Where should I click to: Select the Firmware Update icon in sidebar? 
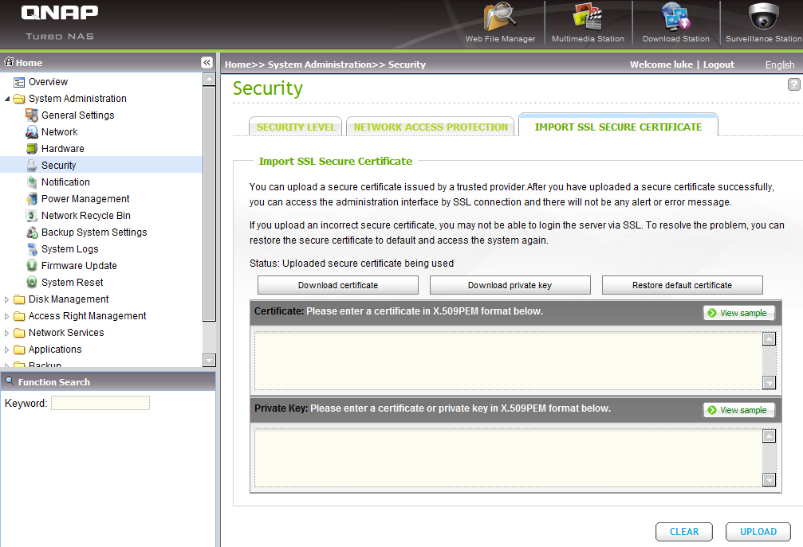pos(32,266)
